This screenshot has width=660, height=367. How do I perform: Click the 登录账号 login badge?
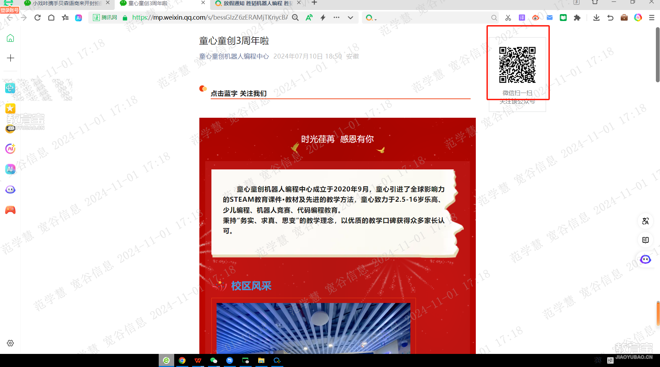pyautogui.click(x=10, y=10)
